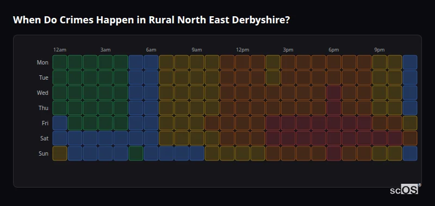Click the 12pm hour label
Image resolution: width=435 pixels, height=206 pixels.
pos(243,50)
